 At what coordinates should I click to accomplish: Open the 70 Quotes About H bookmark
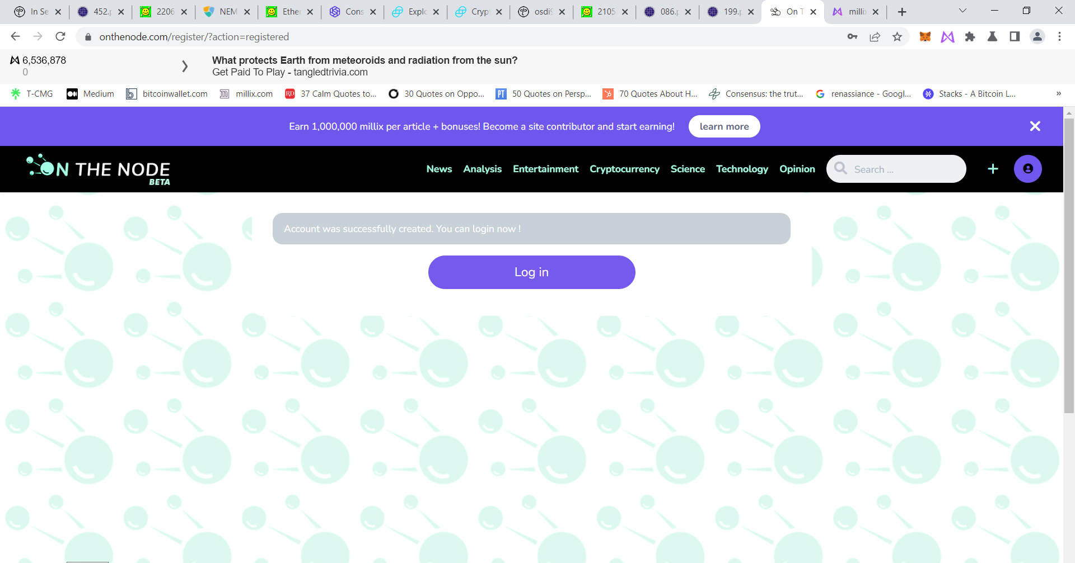(x=650, y=93)
